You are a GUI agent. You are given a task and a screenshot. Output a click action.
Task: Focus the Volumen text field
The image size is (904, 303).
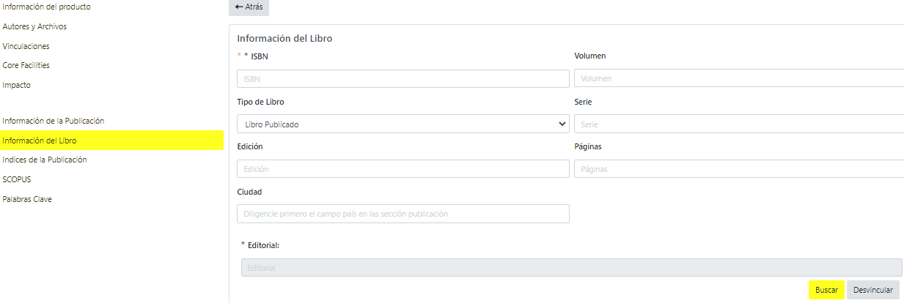click(x=738, y=78)
